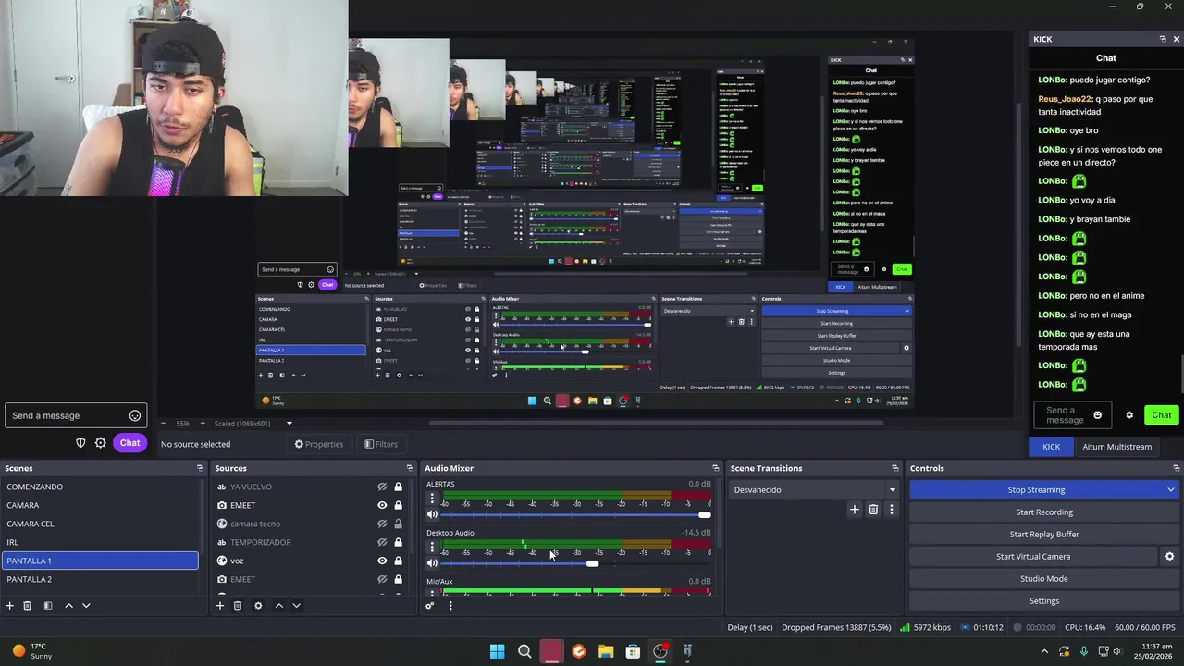Add a new source with plus icon
The height and width of the screenshot is (666, 1184).
point(220,605)
